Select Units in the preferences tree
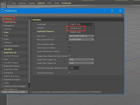 click(x=6, y=39)
